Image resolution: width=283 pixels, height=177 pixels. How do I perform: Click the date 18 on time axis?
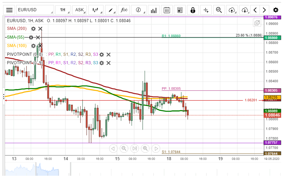tap(169, 159)
